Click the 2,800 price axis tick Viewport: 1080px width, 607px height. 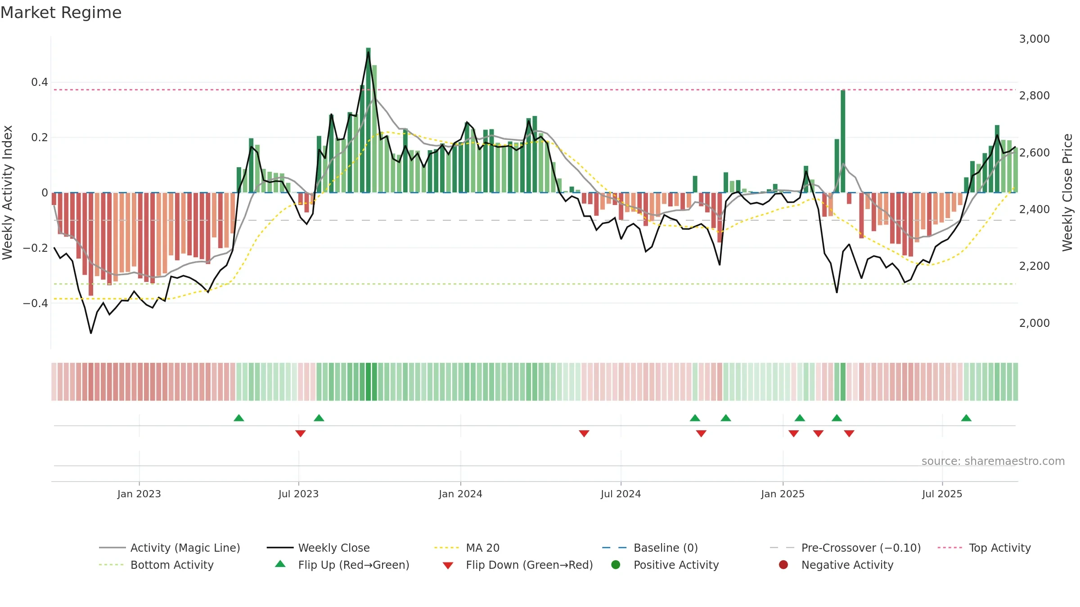point(1034,96)
